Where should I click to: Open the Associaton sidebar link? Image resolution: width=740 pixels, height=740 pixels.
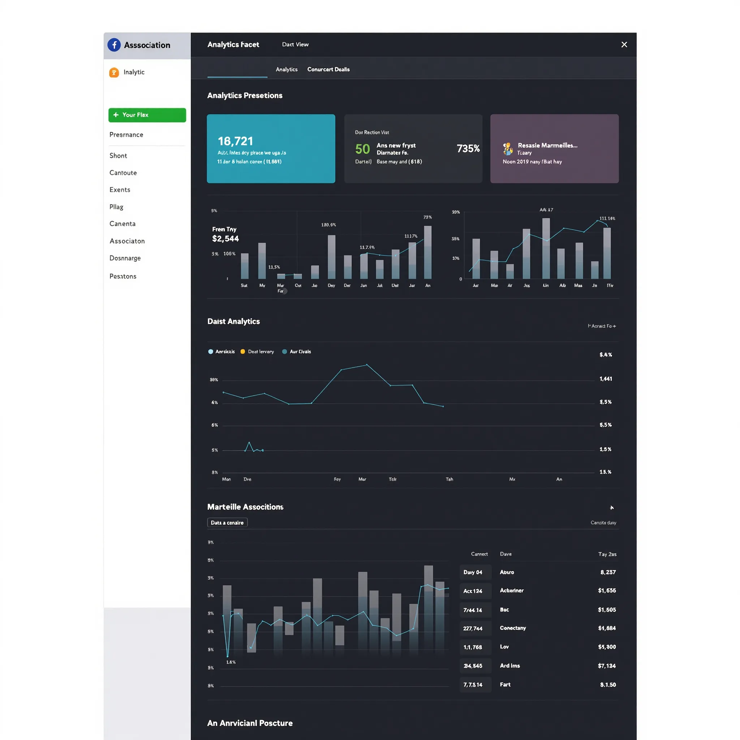[x=127, y=241]
